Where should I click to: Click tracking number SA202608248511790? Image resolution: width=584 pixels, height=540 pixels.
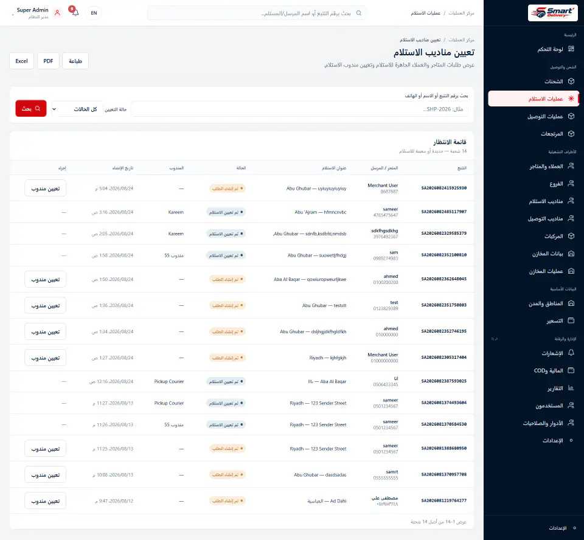click(444, 212)
